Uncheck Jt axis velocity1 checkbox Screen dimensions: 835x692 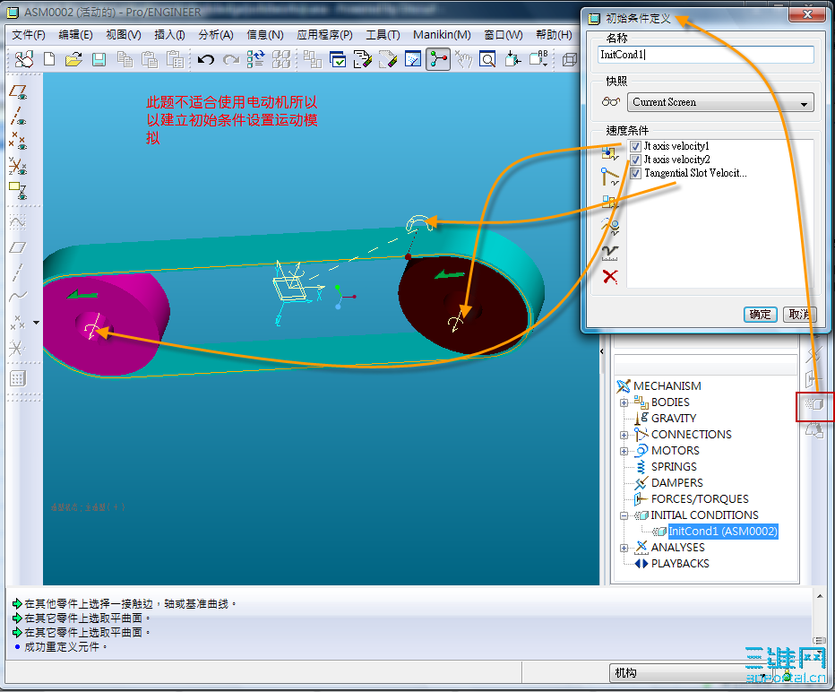(x=635, y=146)
